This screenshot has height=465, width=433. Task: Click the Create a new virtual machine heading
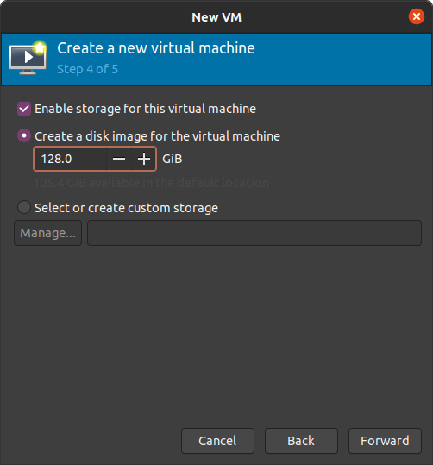click(156, 48)
